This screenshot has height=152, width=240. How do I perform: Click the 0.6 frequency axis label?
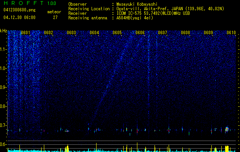point(3,144)
